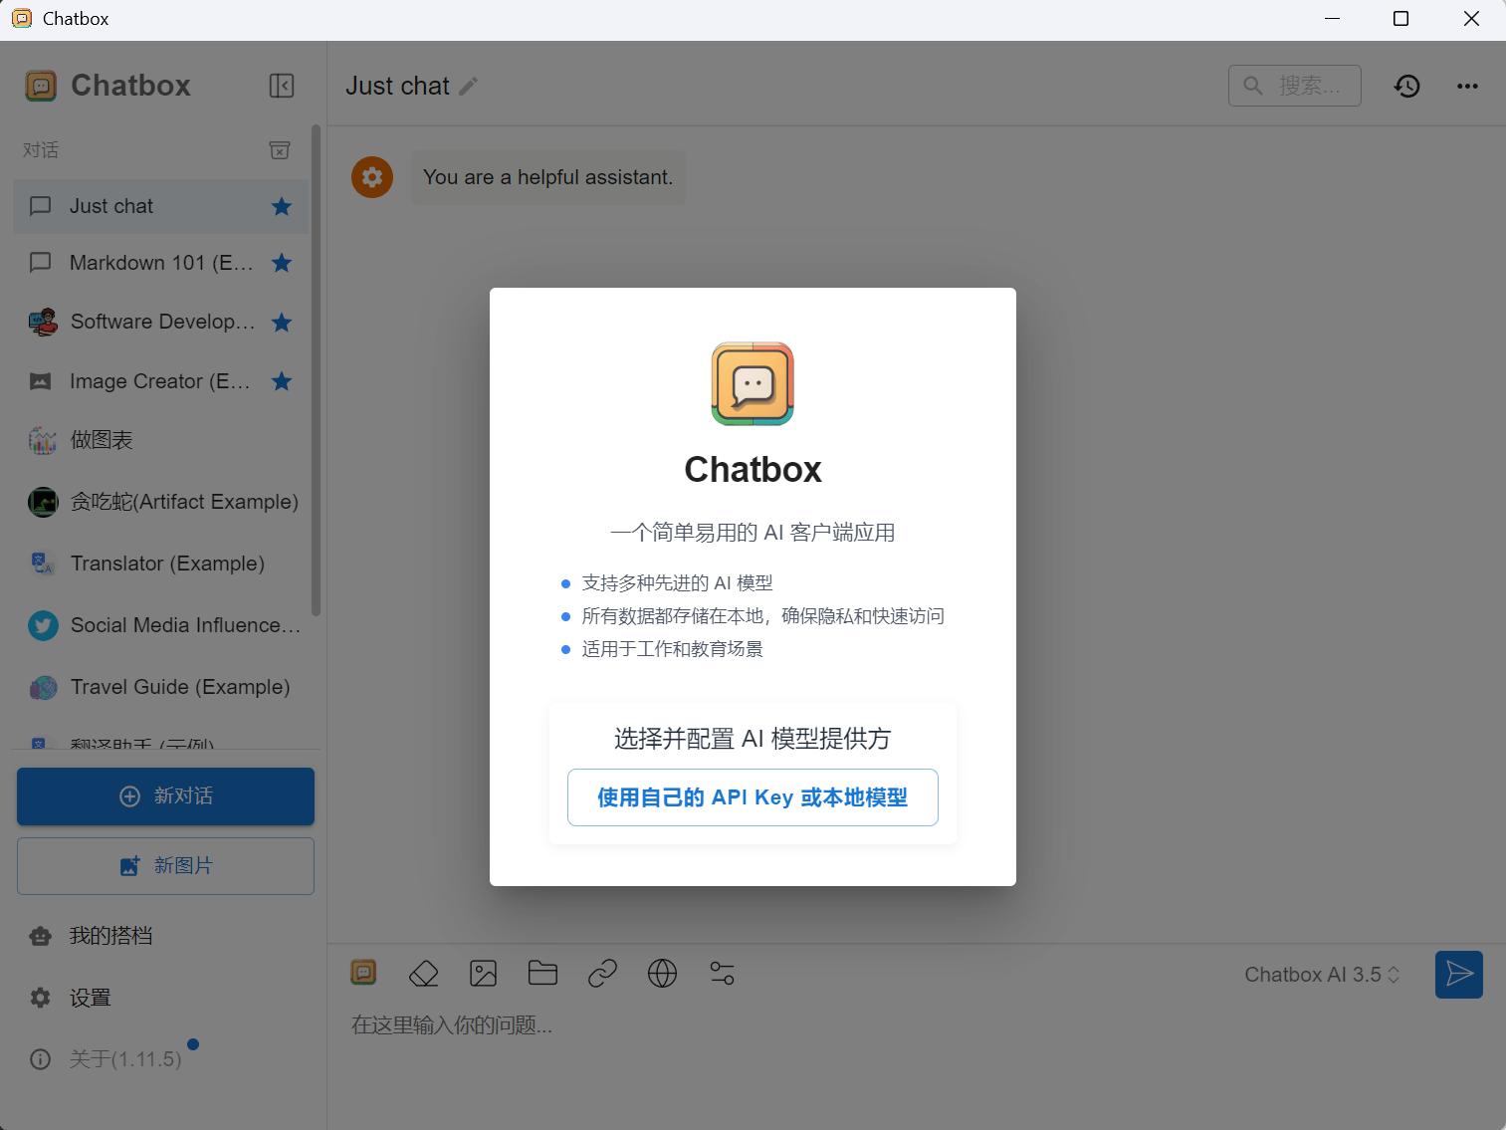Viewport: 1506px width, 1130px height.
Task: Maximize the Chatbox window
Action: pos(1400,19)
